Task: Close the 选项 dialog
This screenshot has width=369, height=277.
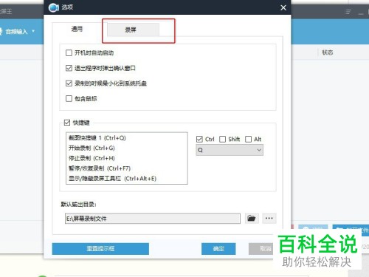Action: click(283, 7)
